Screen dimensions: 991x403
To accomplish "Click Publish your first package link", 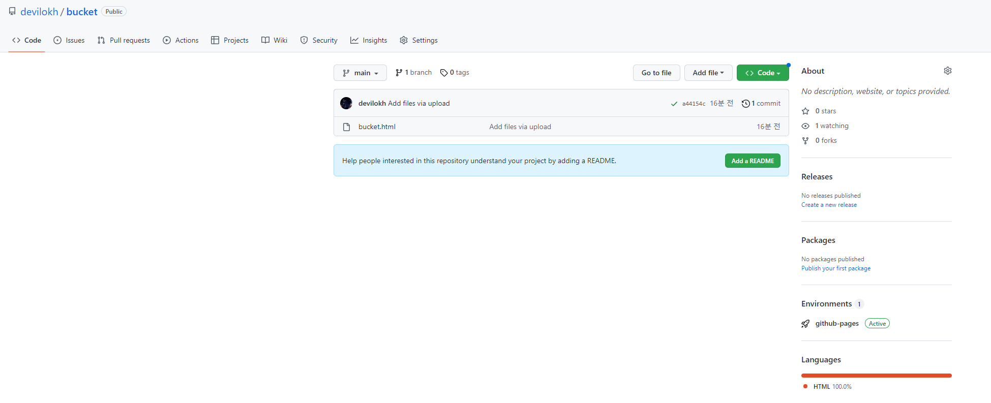I will (x=836, y=268).
